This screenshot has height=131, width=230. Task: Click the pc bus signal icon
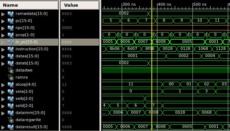tap(11, 21)
